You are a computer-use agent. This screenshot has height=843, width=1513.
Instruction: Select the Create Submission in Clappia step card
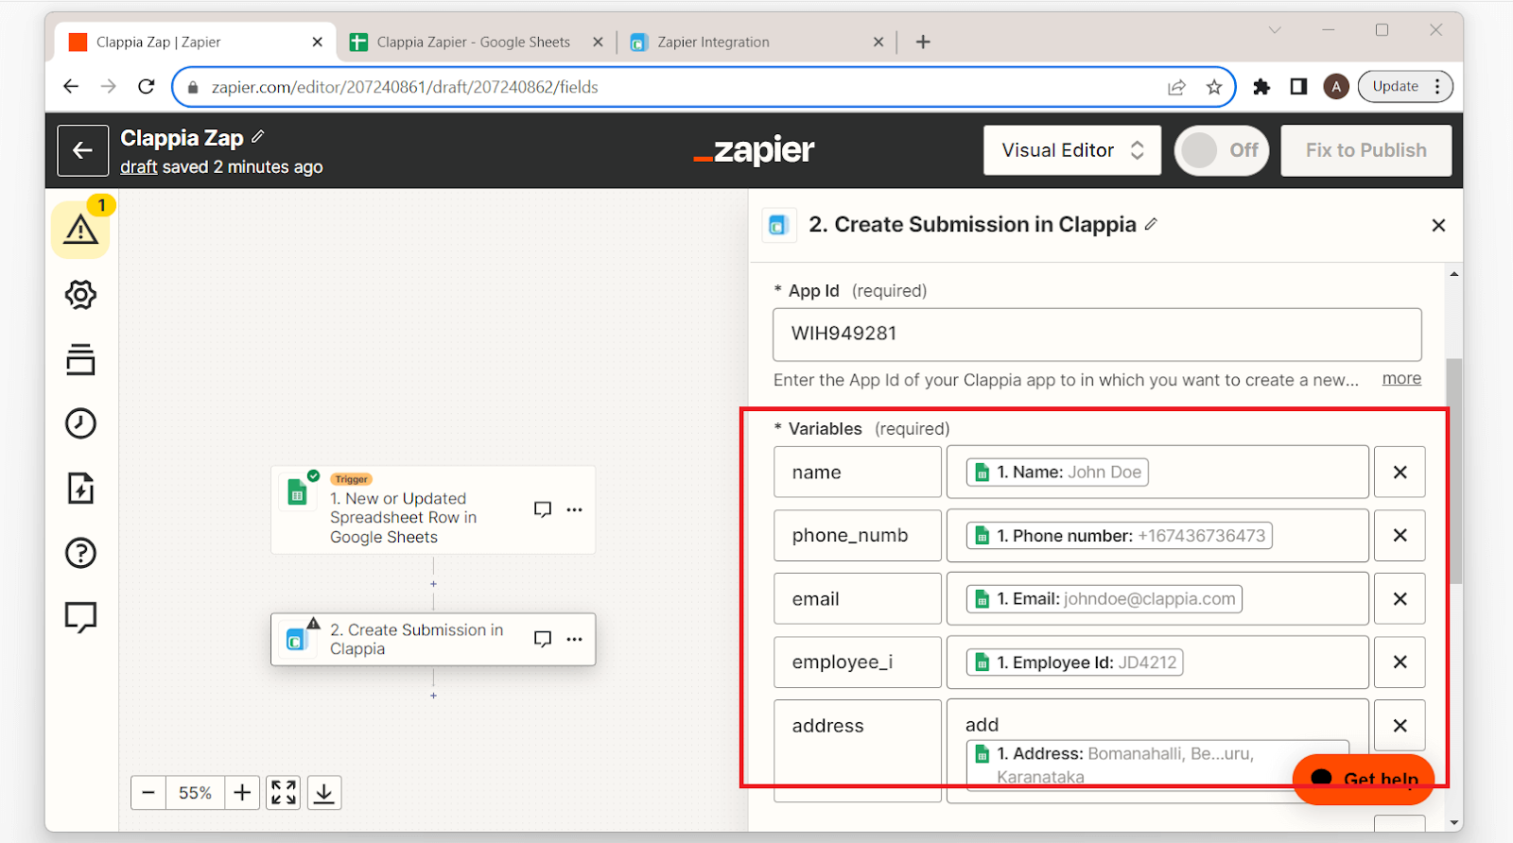(433, 639)
